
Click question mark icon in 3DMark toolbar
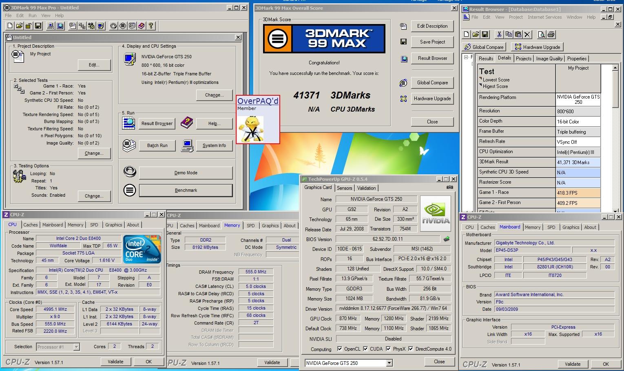pos(151,26)
